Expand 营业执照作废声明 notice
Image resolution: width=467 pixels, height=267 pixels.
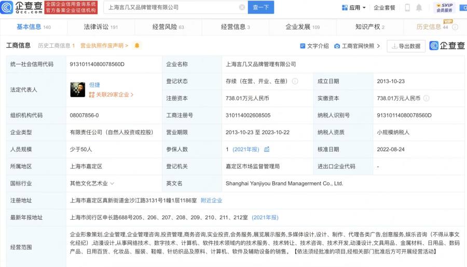pos(104,46)
